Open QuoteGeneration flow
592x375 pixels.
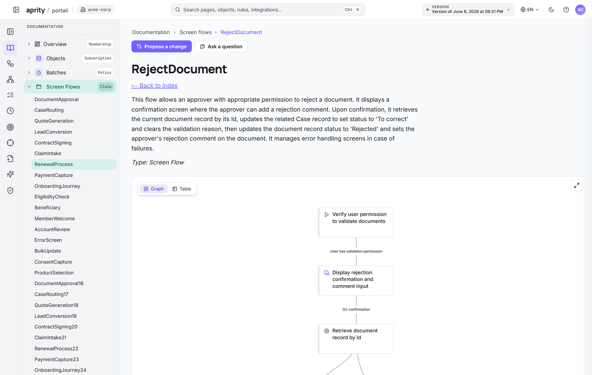coord(54,121)
